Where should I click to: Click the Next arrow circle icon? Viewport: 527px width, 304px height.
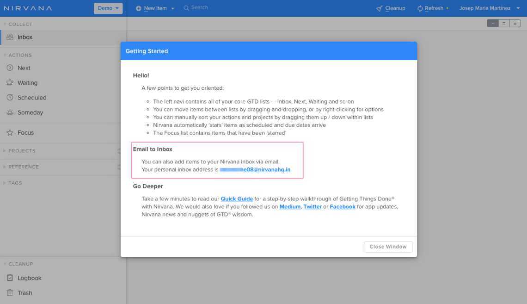pos(10,68)
